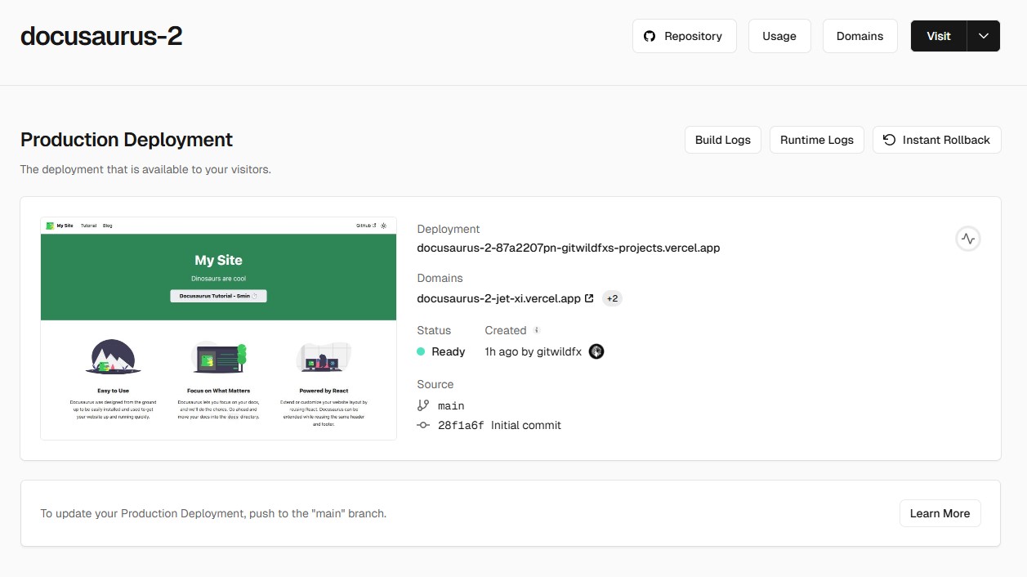
Task: Click the Production Deployment heading
Action: click(127, 140)
